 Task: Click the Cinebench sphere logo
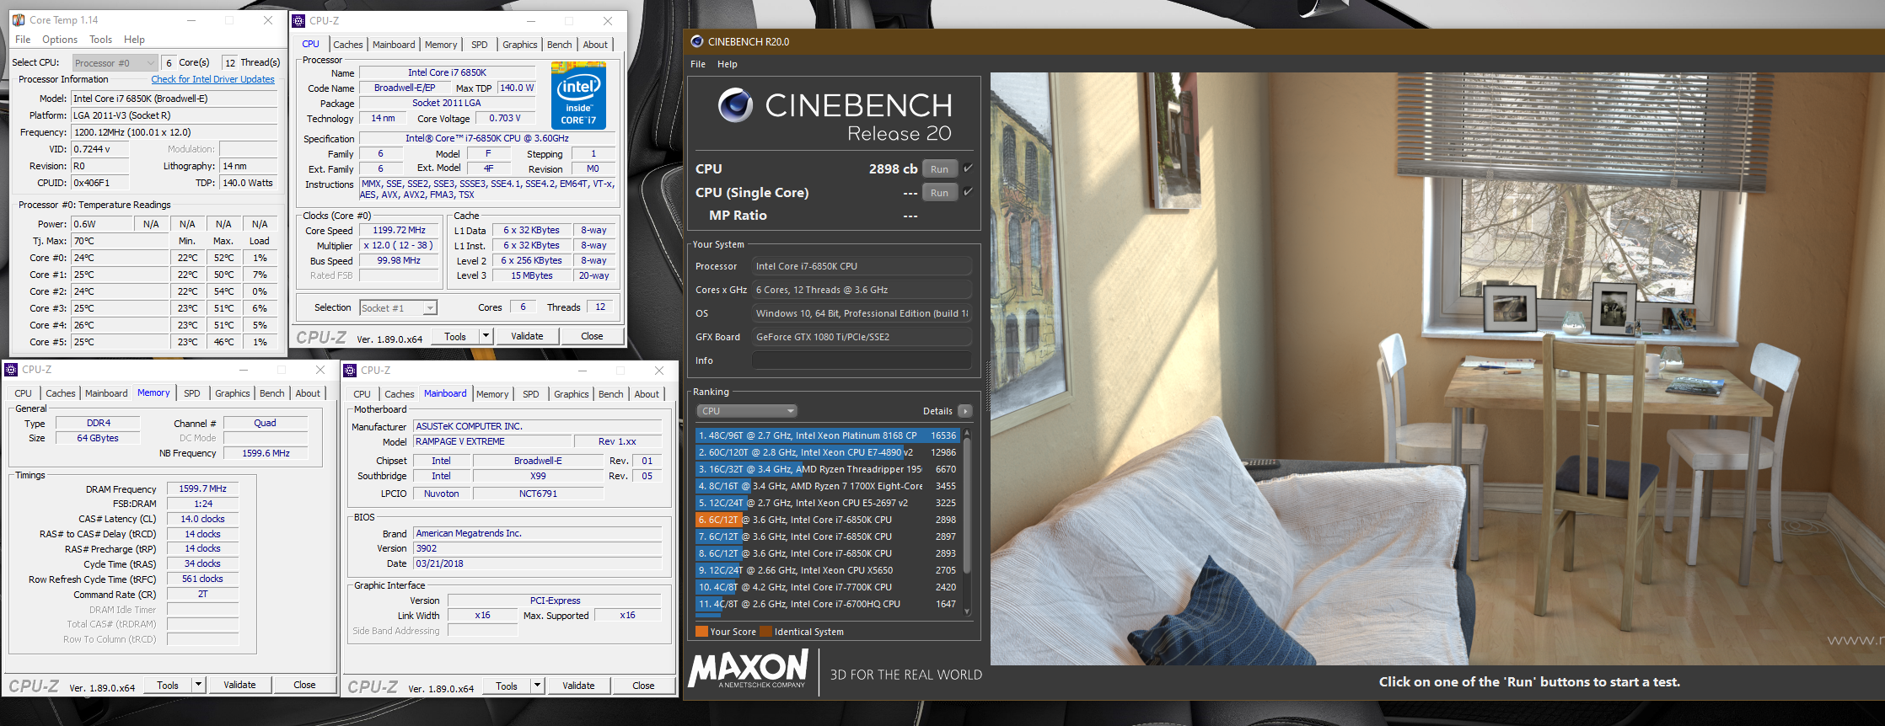coord(735,105)
